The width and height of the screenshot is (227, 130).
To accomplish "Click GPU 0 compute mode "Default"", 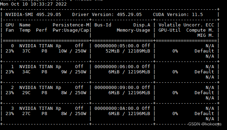I will coord(204,51).
